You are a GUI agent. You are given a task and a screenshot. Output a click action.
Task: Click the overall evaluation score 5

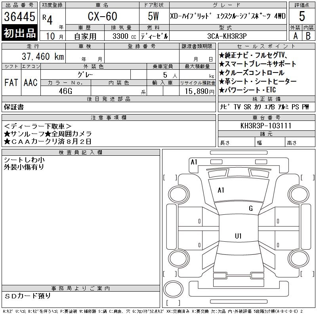point(302,16)
